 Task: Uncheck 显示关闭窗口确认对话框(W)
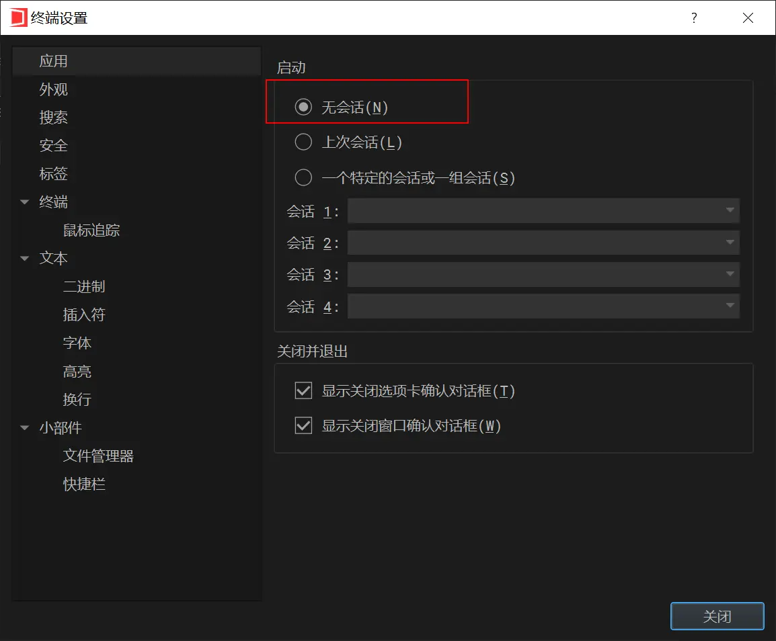click(303, 425)
